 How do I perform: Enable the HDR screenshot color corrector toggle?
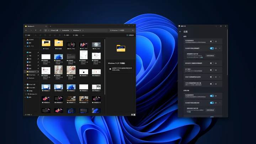coord(212,84)
